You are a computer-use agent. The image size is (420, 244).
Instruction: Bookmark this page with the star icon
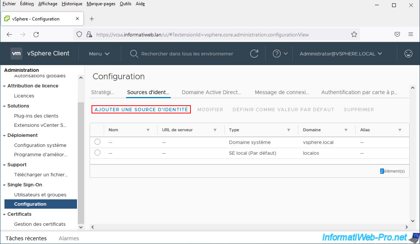[x=354, y=35]
